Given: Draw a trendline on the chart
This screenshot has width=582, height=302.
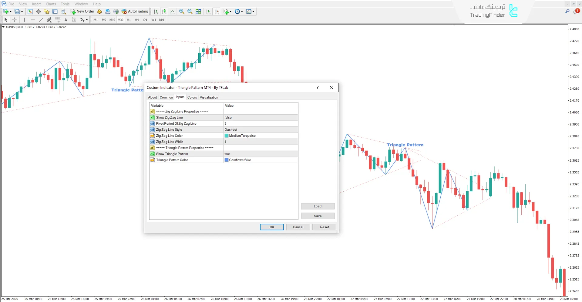Looking at the screenshot, I should point(41,19).
